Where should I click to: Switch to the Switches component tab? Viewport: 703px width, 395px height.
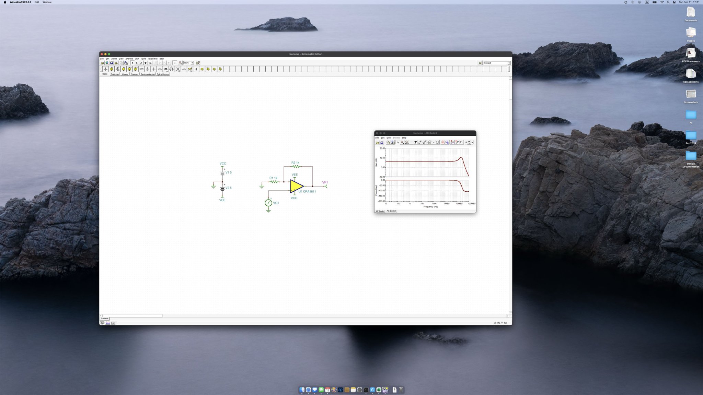click(x=115, y=74)
